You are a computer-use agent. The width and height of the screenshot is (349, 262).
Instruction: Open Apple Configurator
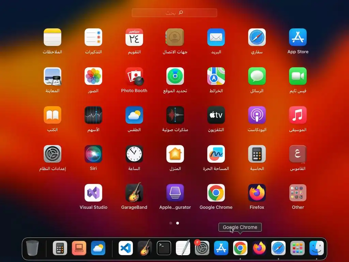[x=175, y=193]
